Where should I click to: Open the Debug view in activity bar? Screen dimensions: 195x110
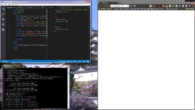pos(3,24)
